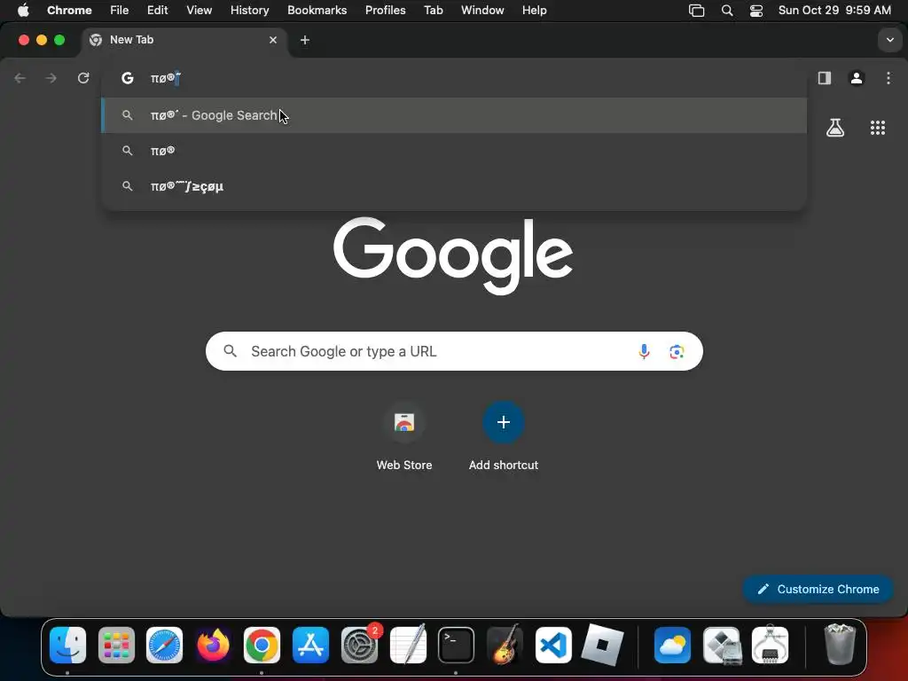Launch Visual Studio Code from the Dock

tap(553, 646)
